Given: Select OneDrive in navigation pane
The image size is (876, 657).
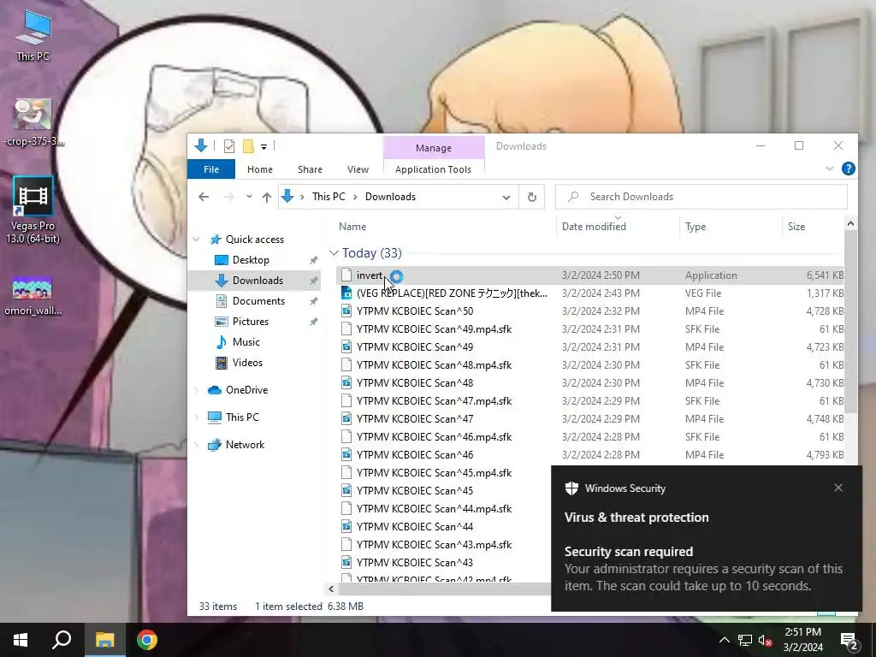Looking at the screenshot, I should click(246, 390).
